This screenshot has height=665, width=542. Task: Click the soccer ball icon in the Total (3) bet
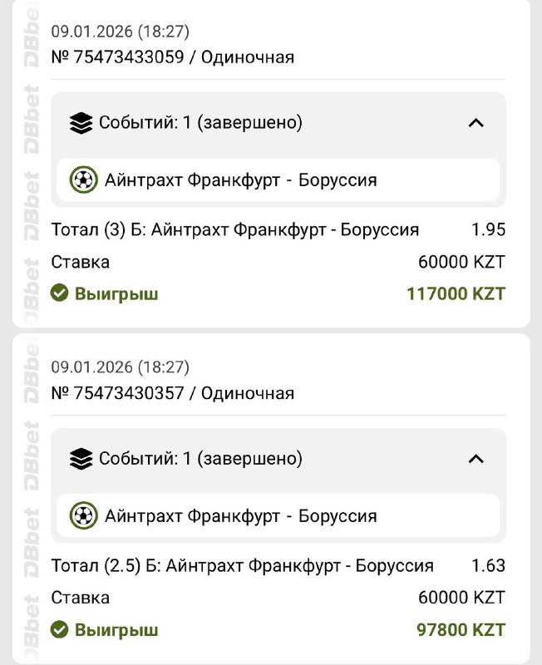83,180
